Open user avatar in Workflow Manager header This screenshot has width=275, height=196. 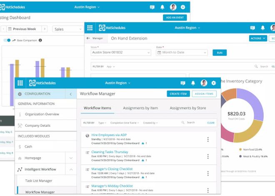point(204,83)
